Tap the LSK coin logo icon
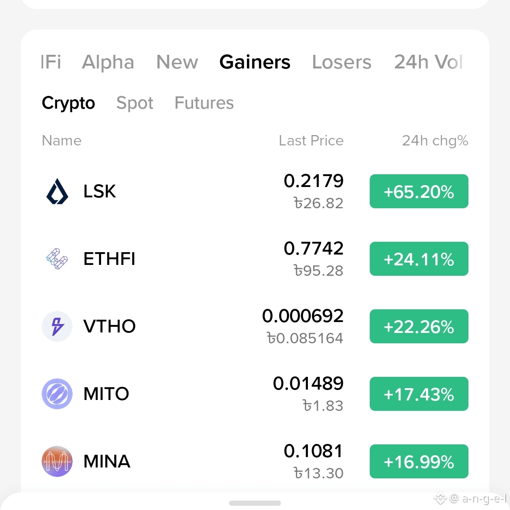510x510 pixels. (57, 191)
